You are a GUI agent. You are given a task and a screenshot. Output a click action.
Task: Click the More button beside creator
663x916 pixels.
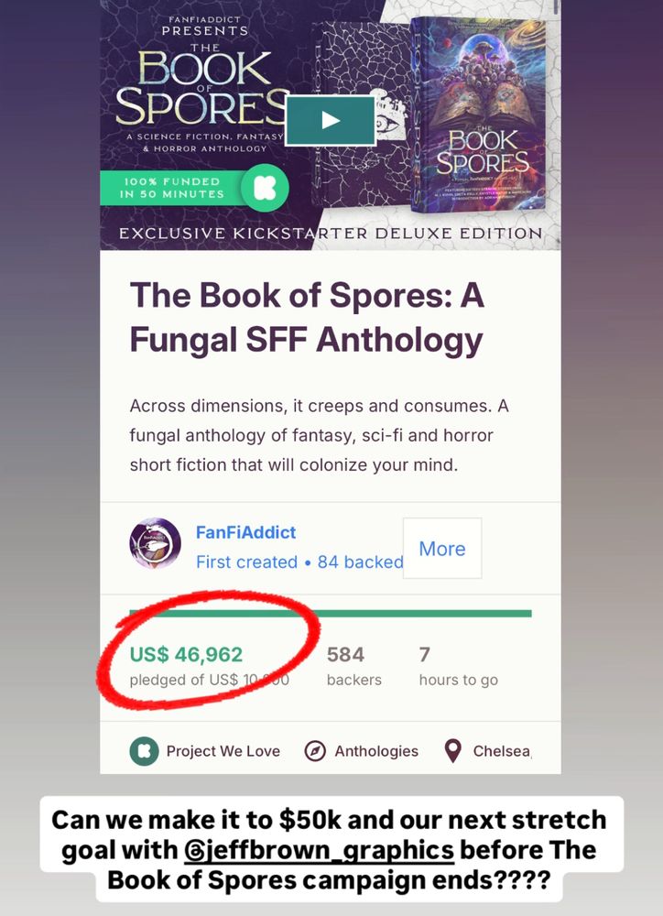click(x=442, y=548)
